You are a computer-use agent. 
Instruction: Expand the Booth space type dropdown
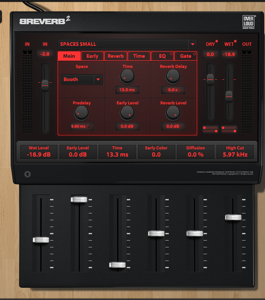click(98, 79)
